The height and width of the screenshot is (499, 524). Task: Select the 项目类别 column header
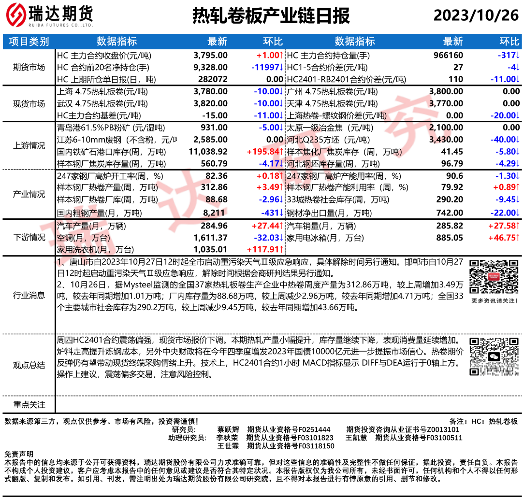tap(29, 42)
